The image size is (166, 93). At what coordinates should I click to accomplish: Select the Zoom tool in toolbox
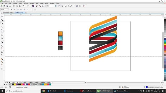click(2, 23)
